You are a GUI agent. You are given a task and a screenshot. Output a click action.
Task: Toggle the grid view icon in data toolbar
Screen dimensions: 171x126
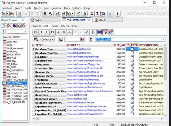point(100,32)
